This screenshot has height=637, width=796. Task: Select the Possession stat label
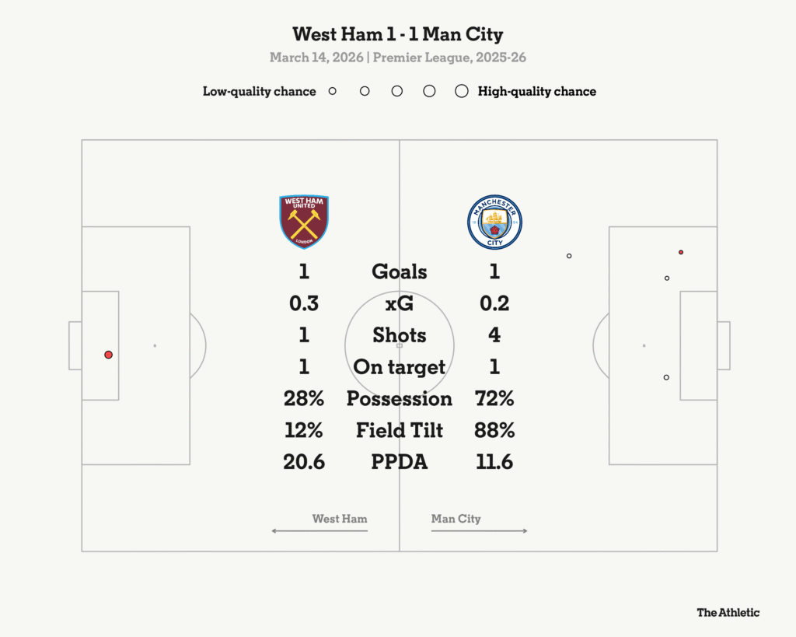399,398
